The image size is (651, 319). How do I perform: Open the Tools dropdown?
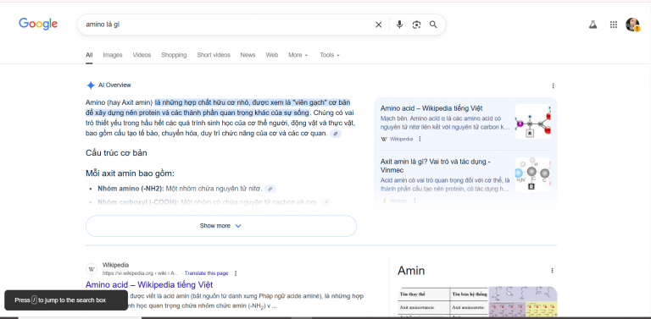tap(330, 55)
